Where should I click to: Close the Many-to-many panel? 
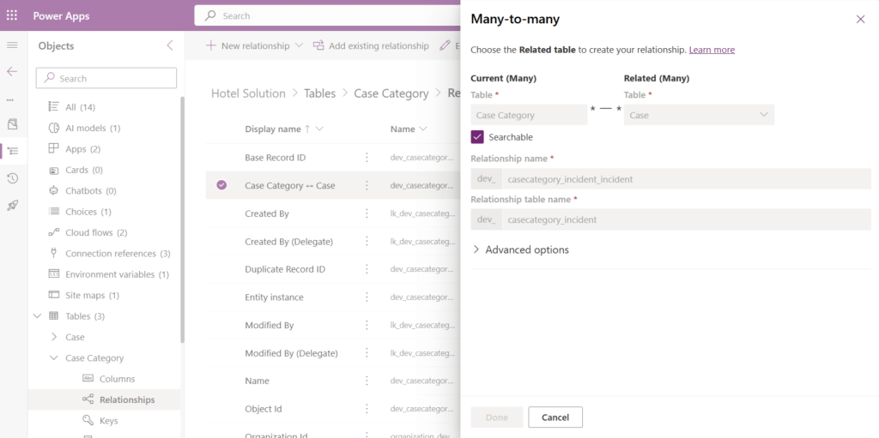click(860, 19)
